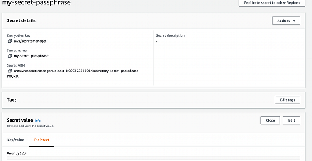Click the Tags section heading
312x161 pixels.
point(12,100)
